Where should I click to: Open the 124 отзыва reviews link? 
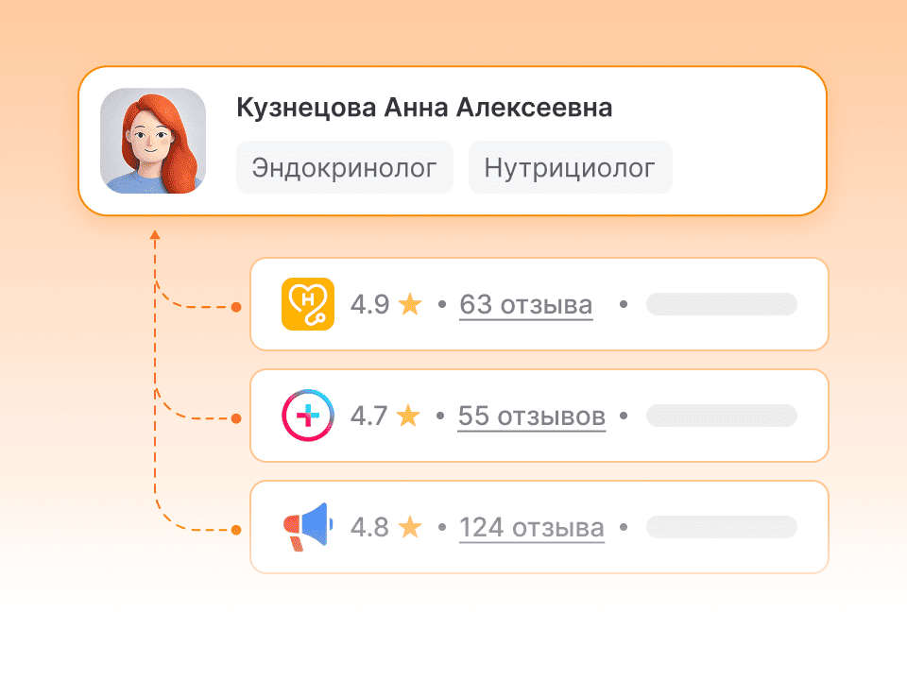pos(532,528)
